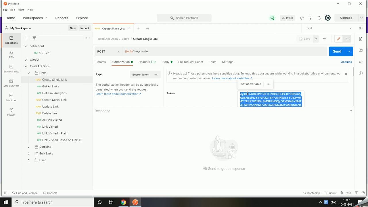Toggle the two-pane layout icon in status bar
The height and width of the screenshot is (207, 368).
[x=356, y=193]
